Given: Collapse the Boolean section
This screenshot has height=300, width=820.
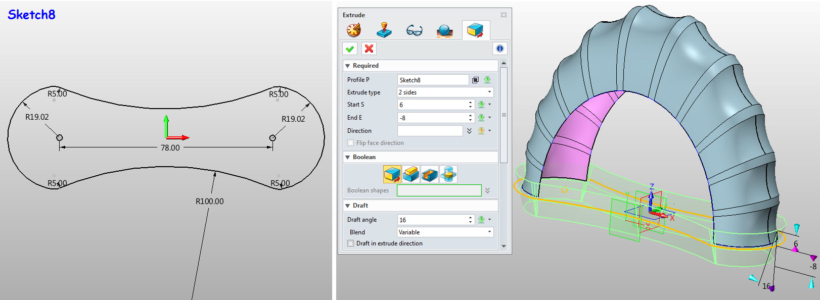Looking at the screenshot, I should [x=347, y=157].
